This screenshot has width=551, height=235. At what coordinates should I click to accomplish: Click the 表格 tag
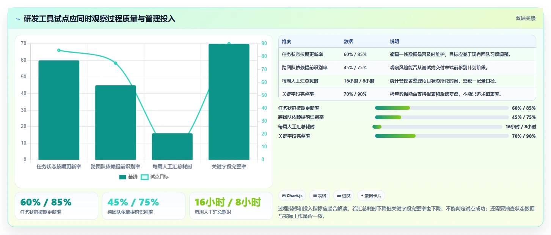coord(320,196)
